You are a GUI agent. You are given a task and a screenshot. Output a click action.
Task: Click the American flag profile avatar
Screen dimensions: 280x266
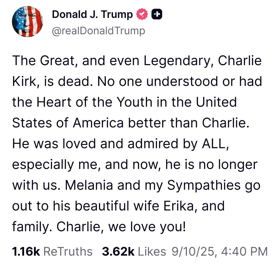tap(27, 22)
